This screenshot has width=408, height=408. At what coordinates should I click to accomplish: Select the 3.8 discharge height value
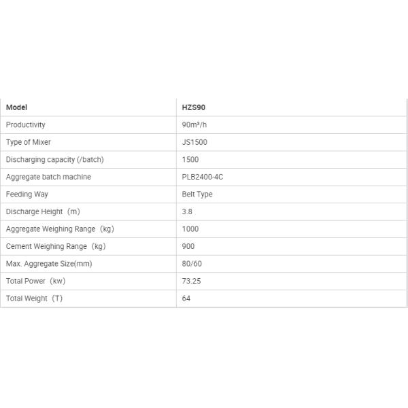click(x=187, y=211)
